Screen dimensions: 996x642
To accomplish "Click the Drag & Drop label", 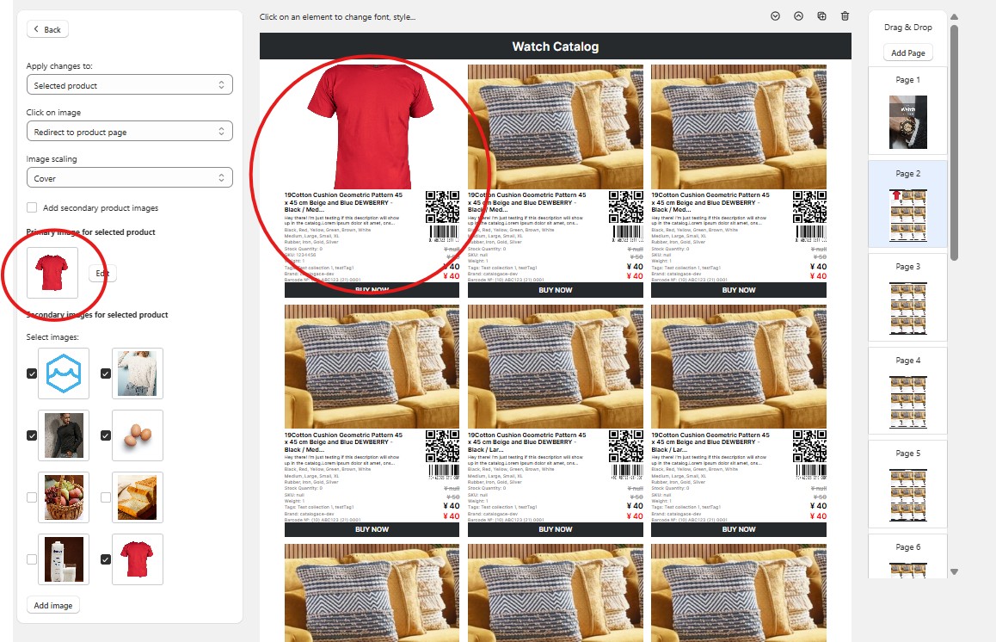I will (x=907, y=28).
